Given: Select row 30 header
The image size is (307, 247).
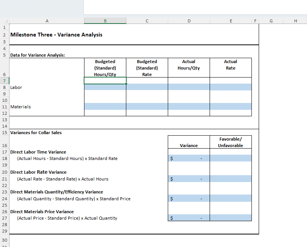Looking at the screenshot, I should 5,240.
